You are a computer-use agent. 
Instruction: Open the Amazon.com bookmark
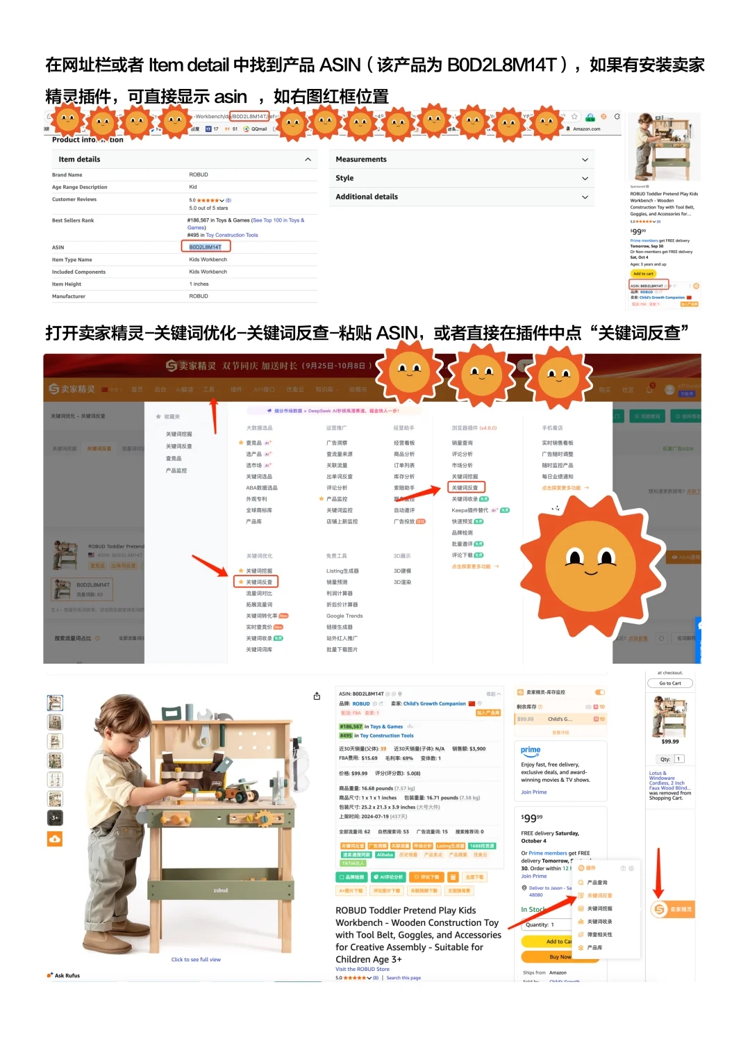click(x=583, y=129)
